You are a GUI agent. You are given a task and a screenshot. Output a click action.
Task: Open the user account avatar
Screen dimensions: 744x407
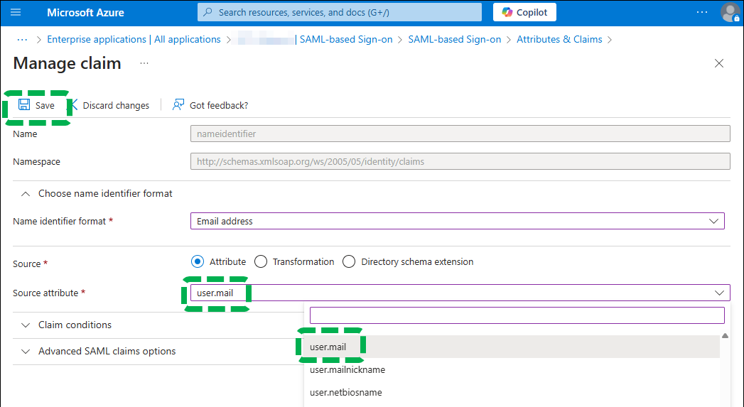[730, 13]
